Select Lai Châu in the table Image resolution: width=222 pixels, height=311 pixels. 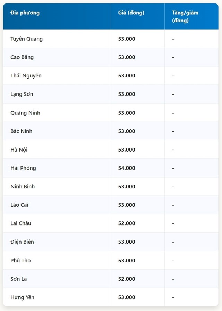[21, 223]
